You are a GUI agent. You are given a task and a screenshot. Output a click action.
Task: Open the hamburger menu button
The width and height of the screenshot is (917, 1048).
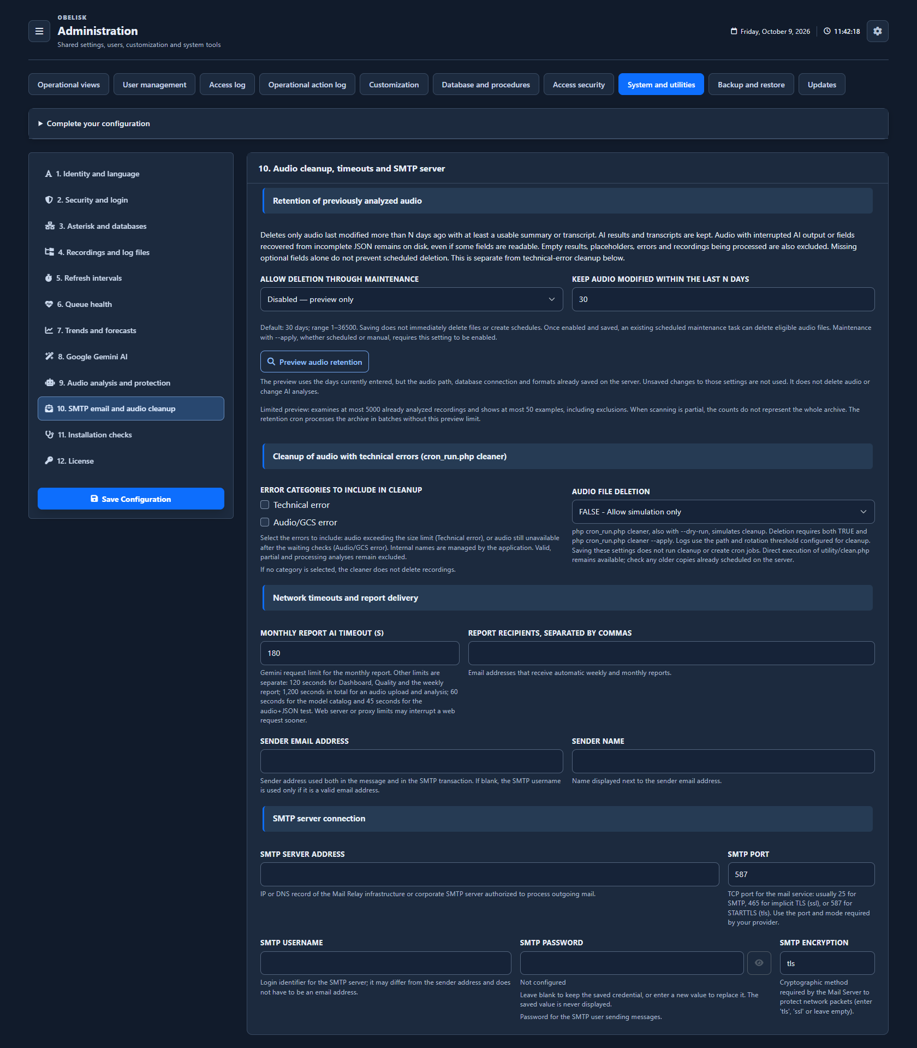tap(39, 31)
